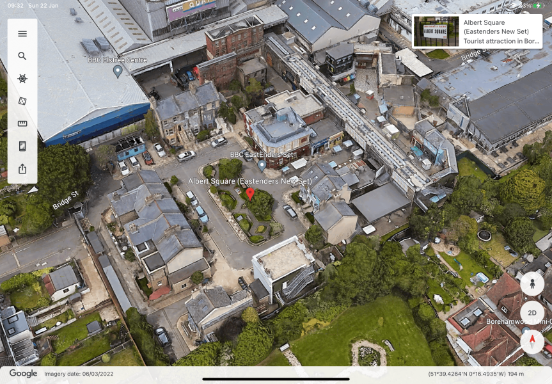This screenshot has width=552, height=384.
Task: Click the Google logo
Action: click(x=23, y=373)
